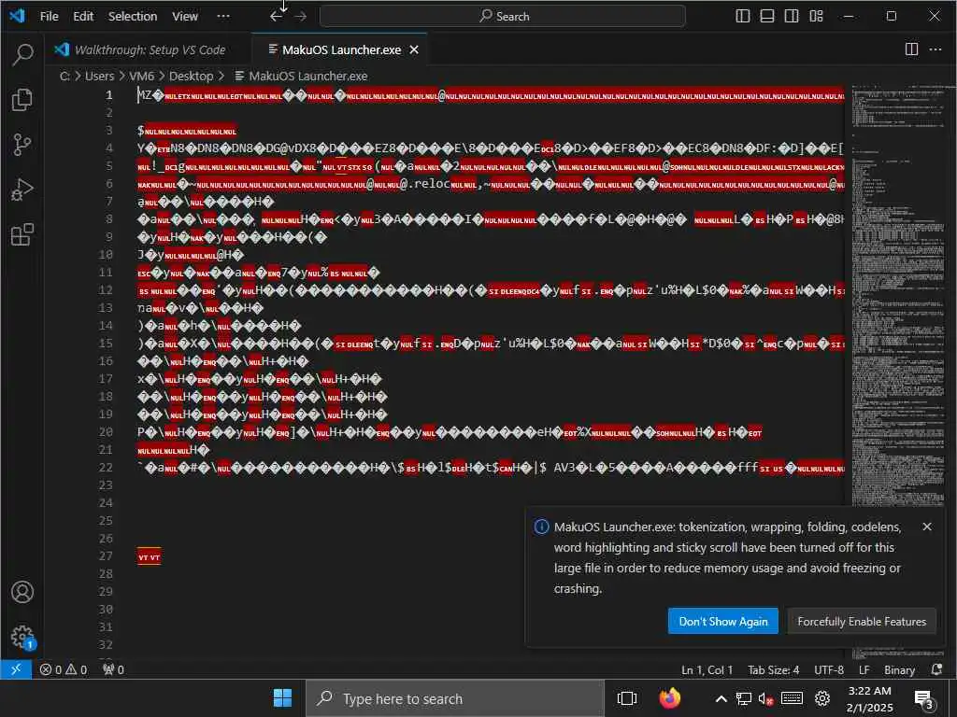Click the VS Code logo icon

point(17,16)
